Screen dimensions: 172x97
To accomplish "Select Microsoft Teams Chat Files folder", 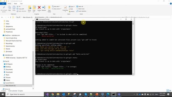I will click(14, 41).
